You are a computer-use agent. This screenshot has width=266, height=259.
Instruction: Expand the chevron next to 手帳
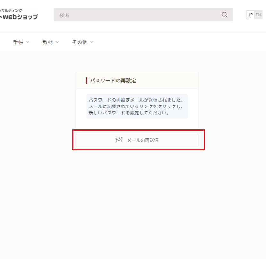(x=28, y=42)
